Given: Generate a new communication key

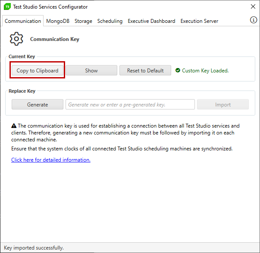Looking at the screenshot, I should [38, 104].
